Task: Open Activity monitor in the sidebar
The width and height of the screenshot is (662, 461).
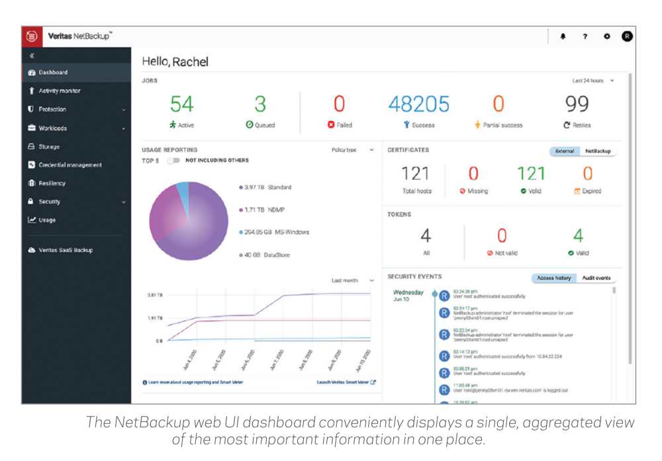Action: (x=76, y=91)
